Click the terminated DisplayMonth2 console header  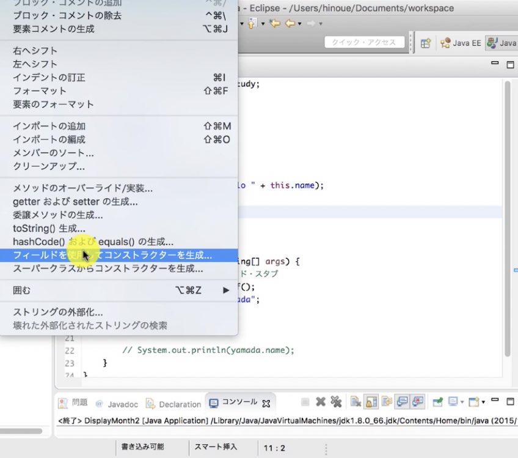(x=288, y=421)
